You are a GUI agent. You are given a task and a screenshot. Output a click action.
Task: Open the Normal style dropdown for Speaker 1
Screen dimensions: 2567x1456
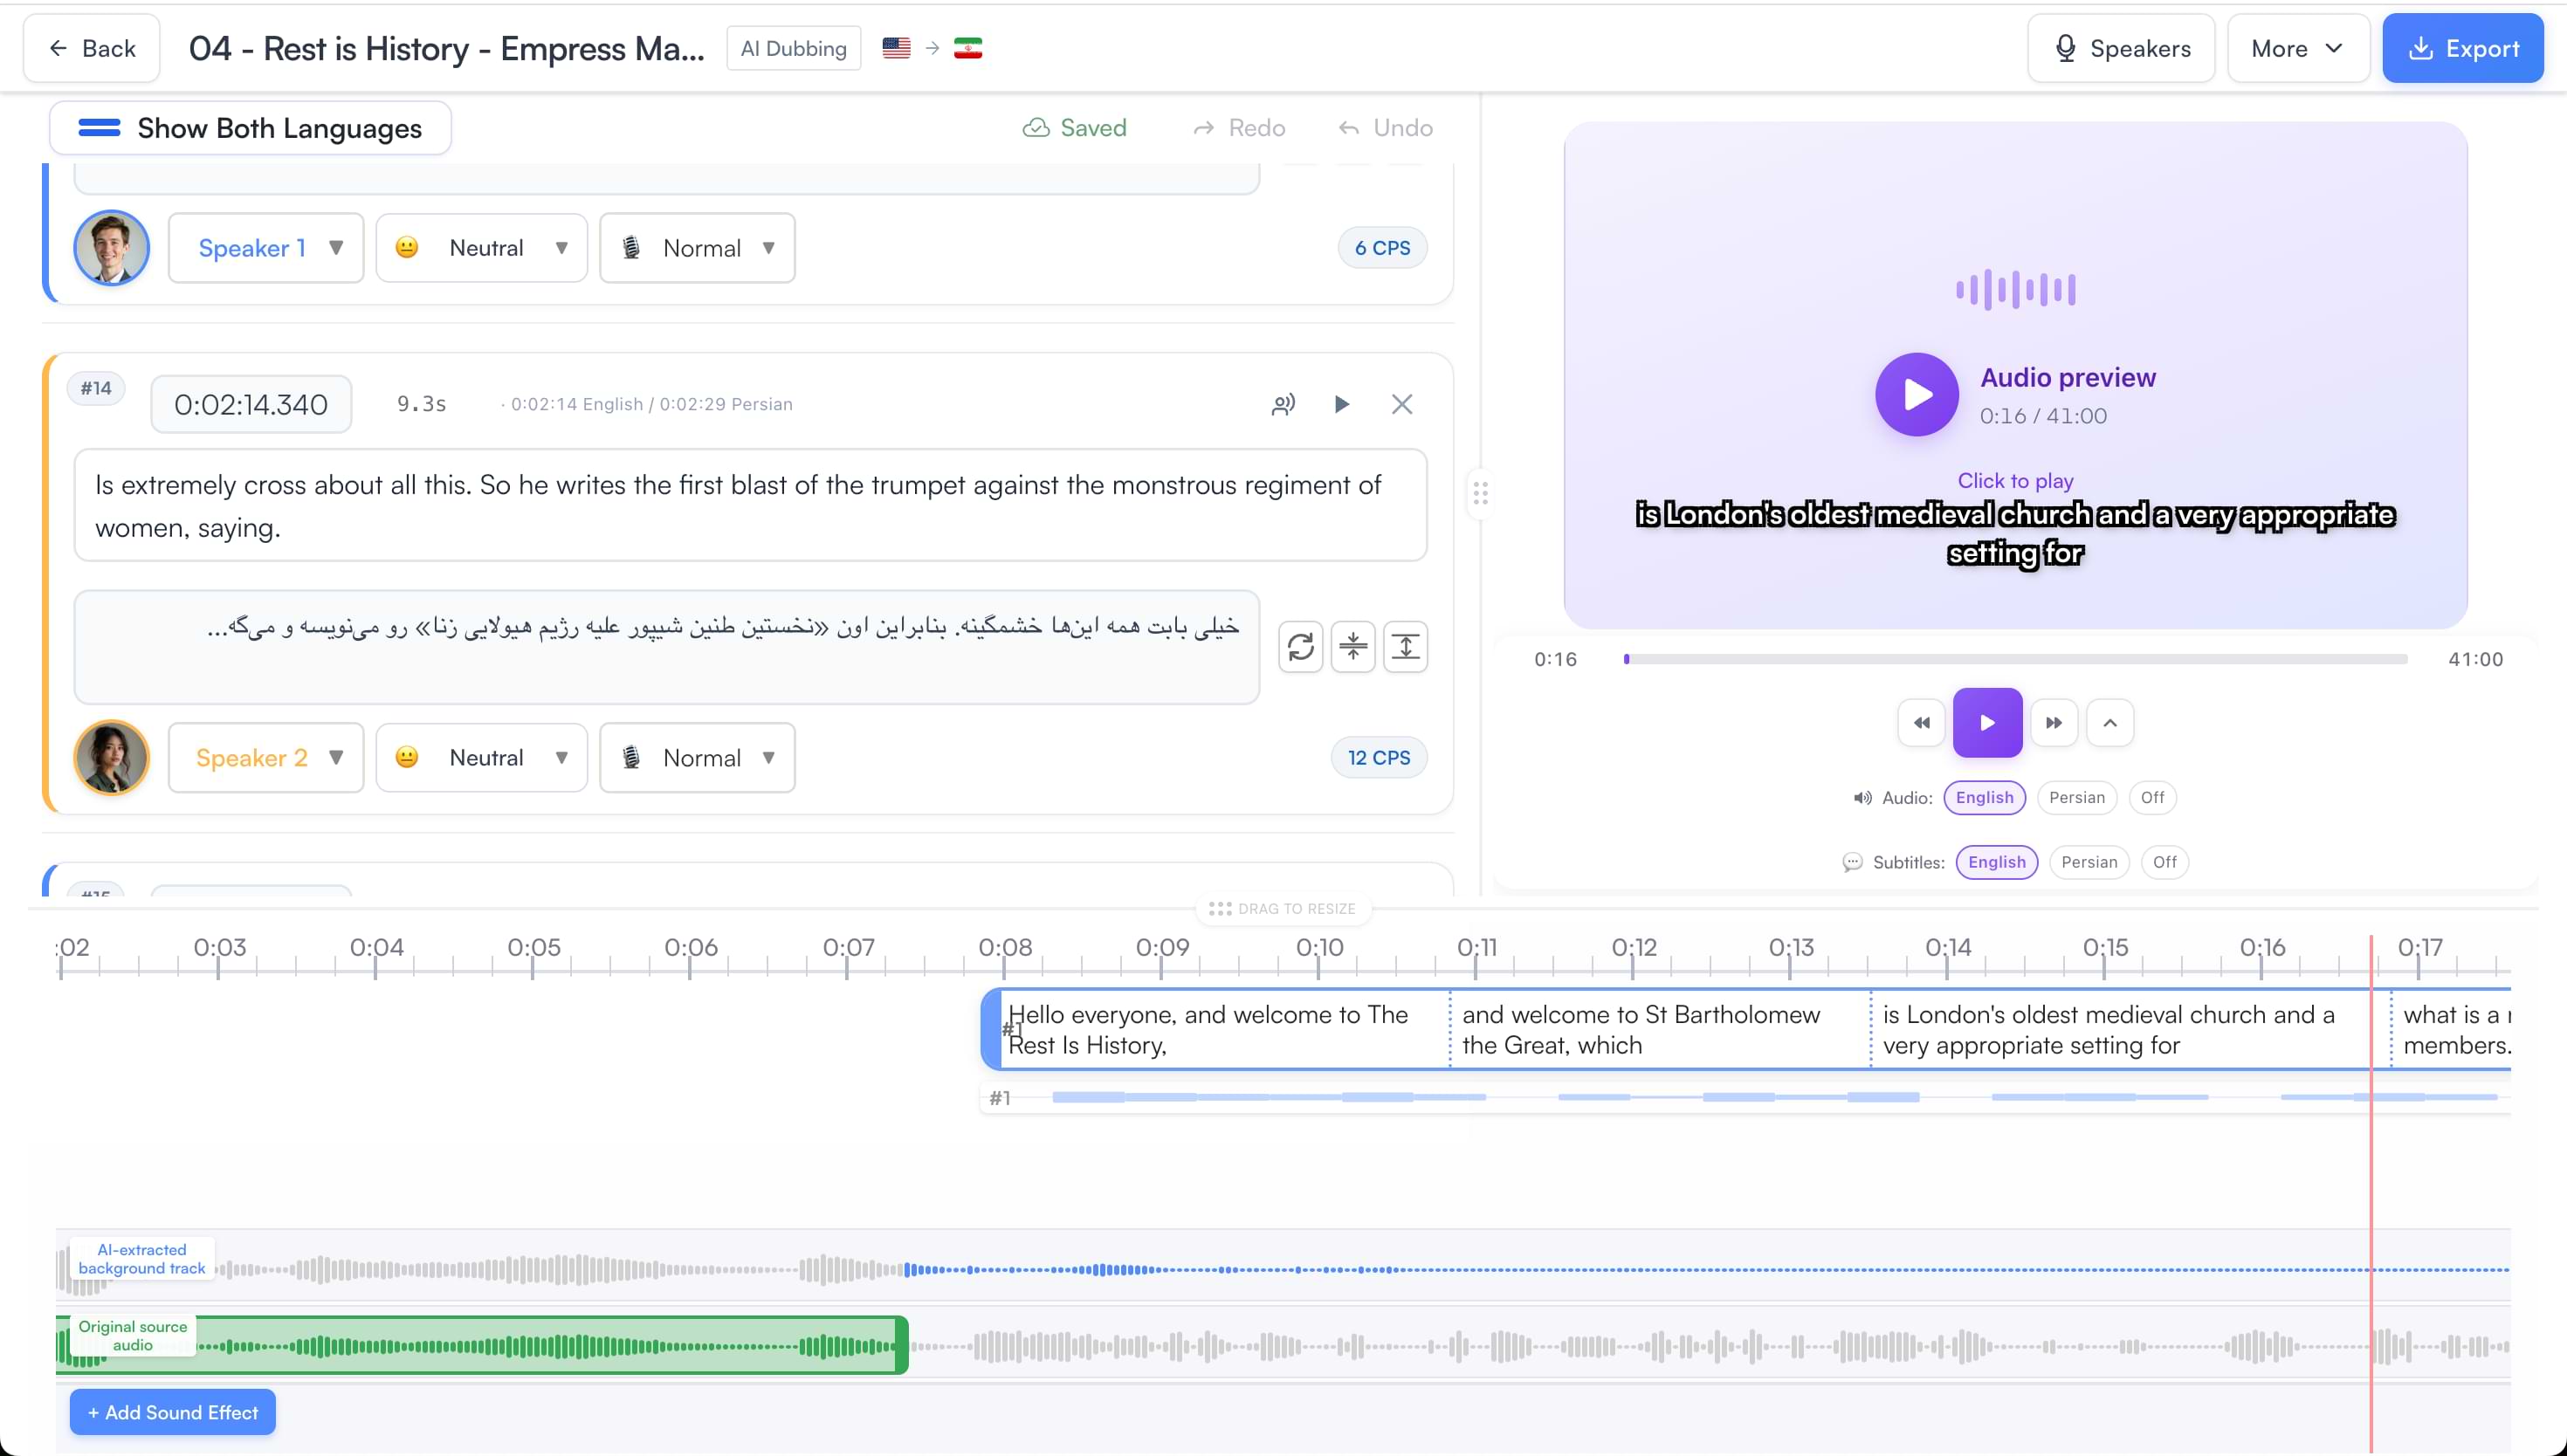[x=697, y=247]
